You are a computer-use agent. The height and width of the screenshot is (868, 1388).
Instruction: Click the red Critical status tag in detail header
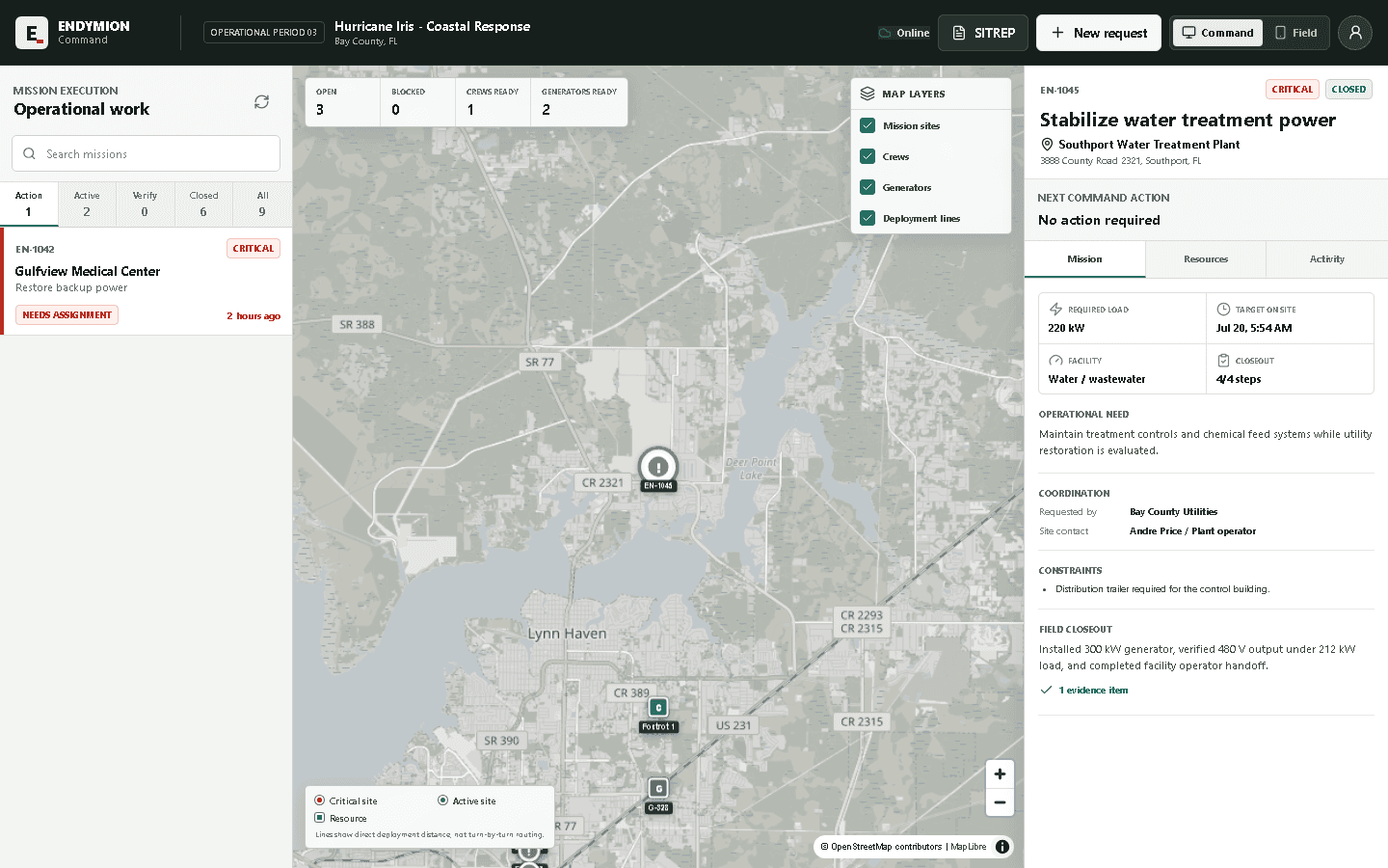pos(1292,90)
